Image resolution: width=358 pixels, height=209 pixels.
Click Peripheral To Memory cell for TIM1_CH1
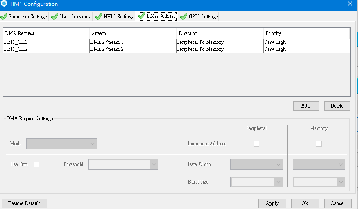point(220,42)
